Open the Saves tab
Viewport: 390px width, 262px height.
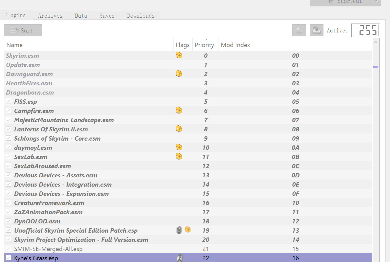point(107,16)
